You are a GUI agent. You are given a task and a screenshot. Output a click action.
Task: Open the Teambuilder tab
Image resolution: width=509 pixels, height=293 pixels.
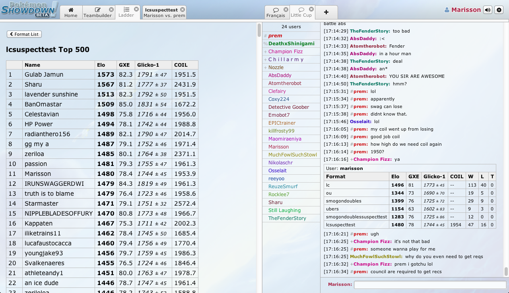97,12
